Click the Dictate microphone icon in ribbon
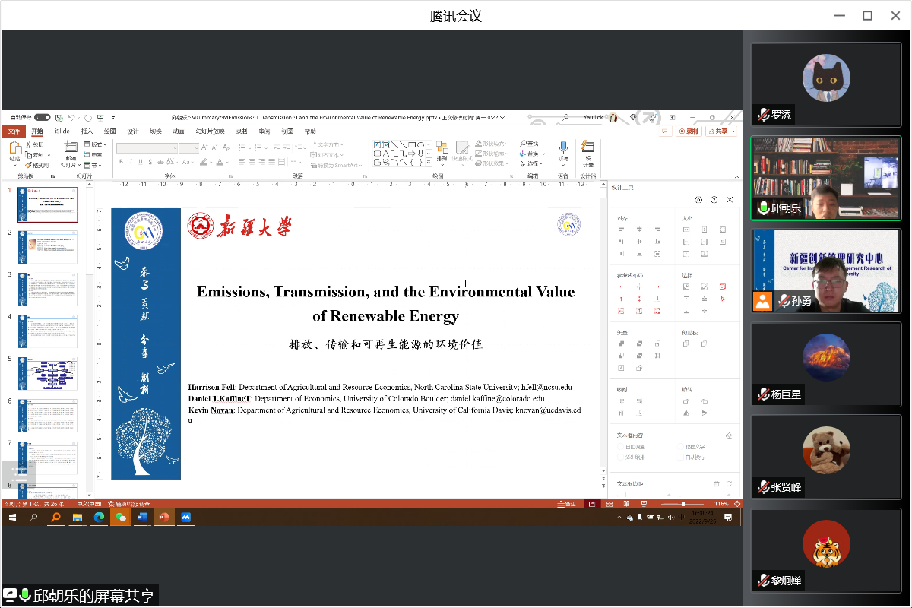The image size is (912, 608). (x=563, y=147)
